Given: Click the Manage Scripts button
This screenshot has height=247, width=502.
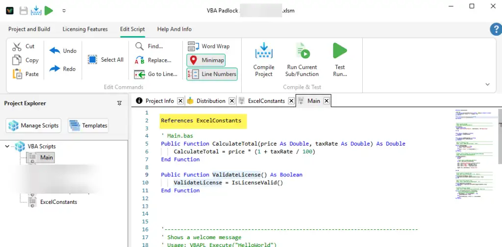Looking at the screenshot, I should (x=33, y=125).
